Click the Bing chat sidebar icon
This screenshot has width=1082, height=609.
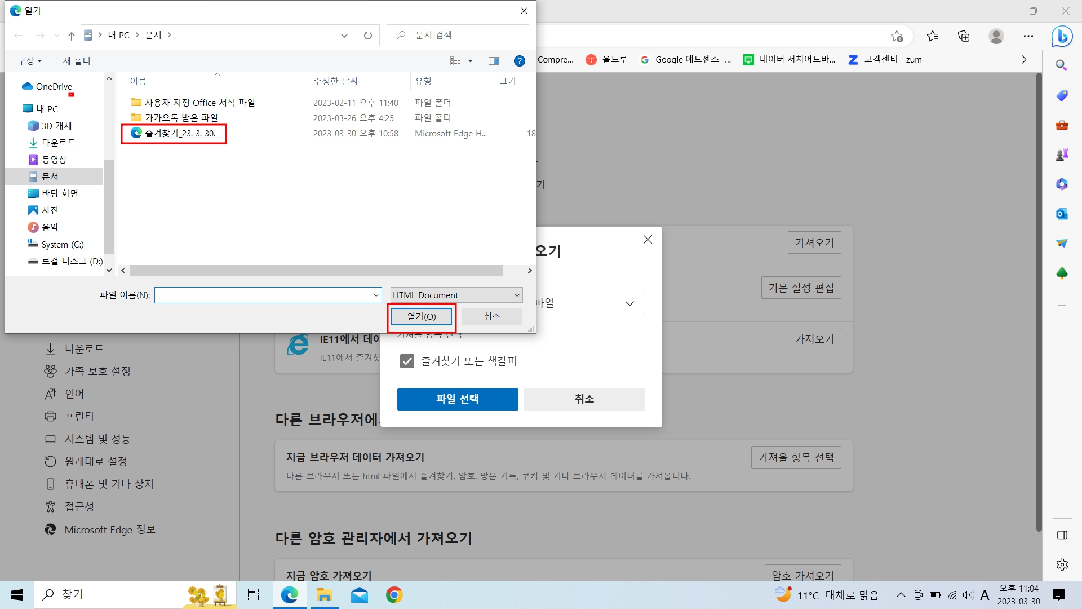[1062, 37]
